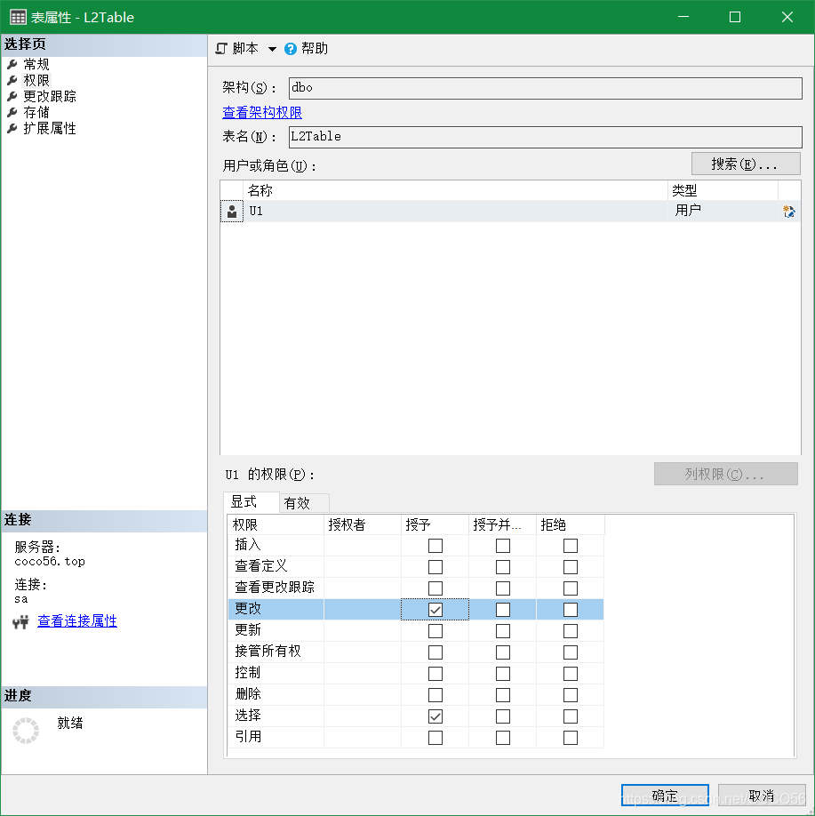
Task: Check 授予 for 更新 permission
Action: click(435, 631)
